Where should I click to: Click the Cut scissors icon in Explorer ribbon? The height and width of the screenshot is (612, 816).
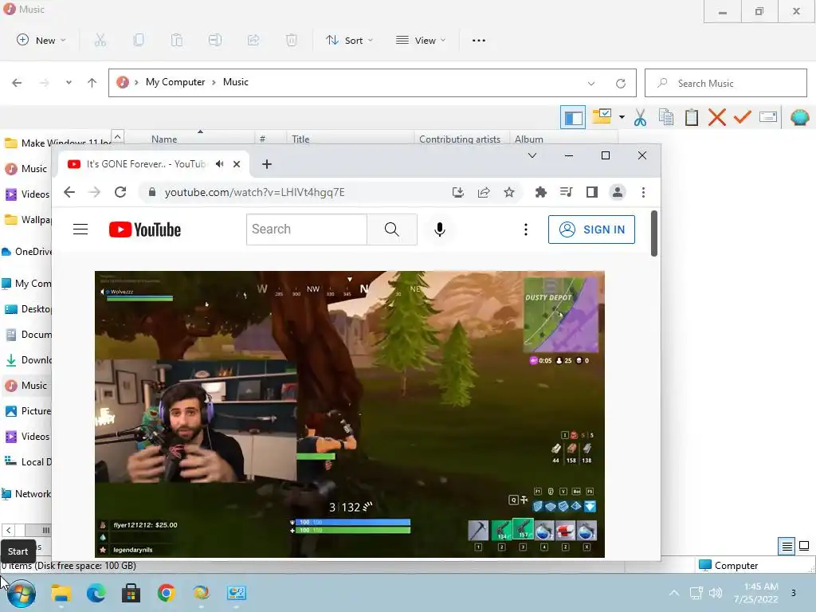[x=100, y=40]
